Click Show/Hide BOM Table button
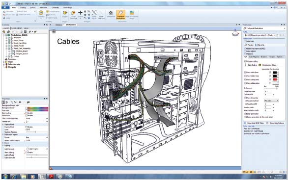The height and width of the screenshot is (180, 288). (x=254, y=123)
